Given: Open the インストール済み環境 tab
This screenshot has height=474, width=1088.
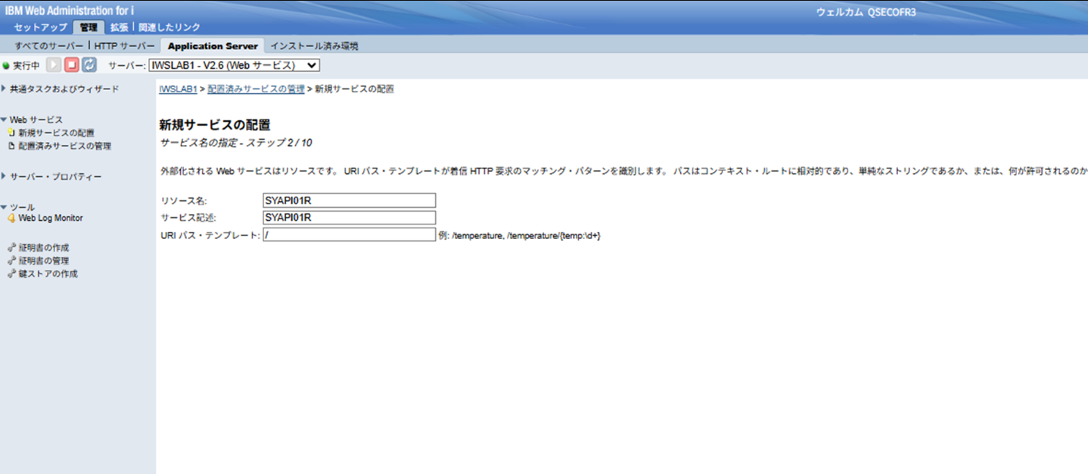Looking at the screenshot, I should [x=314, y=46].
